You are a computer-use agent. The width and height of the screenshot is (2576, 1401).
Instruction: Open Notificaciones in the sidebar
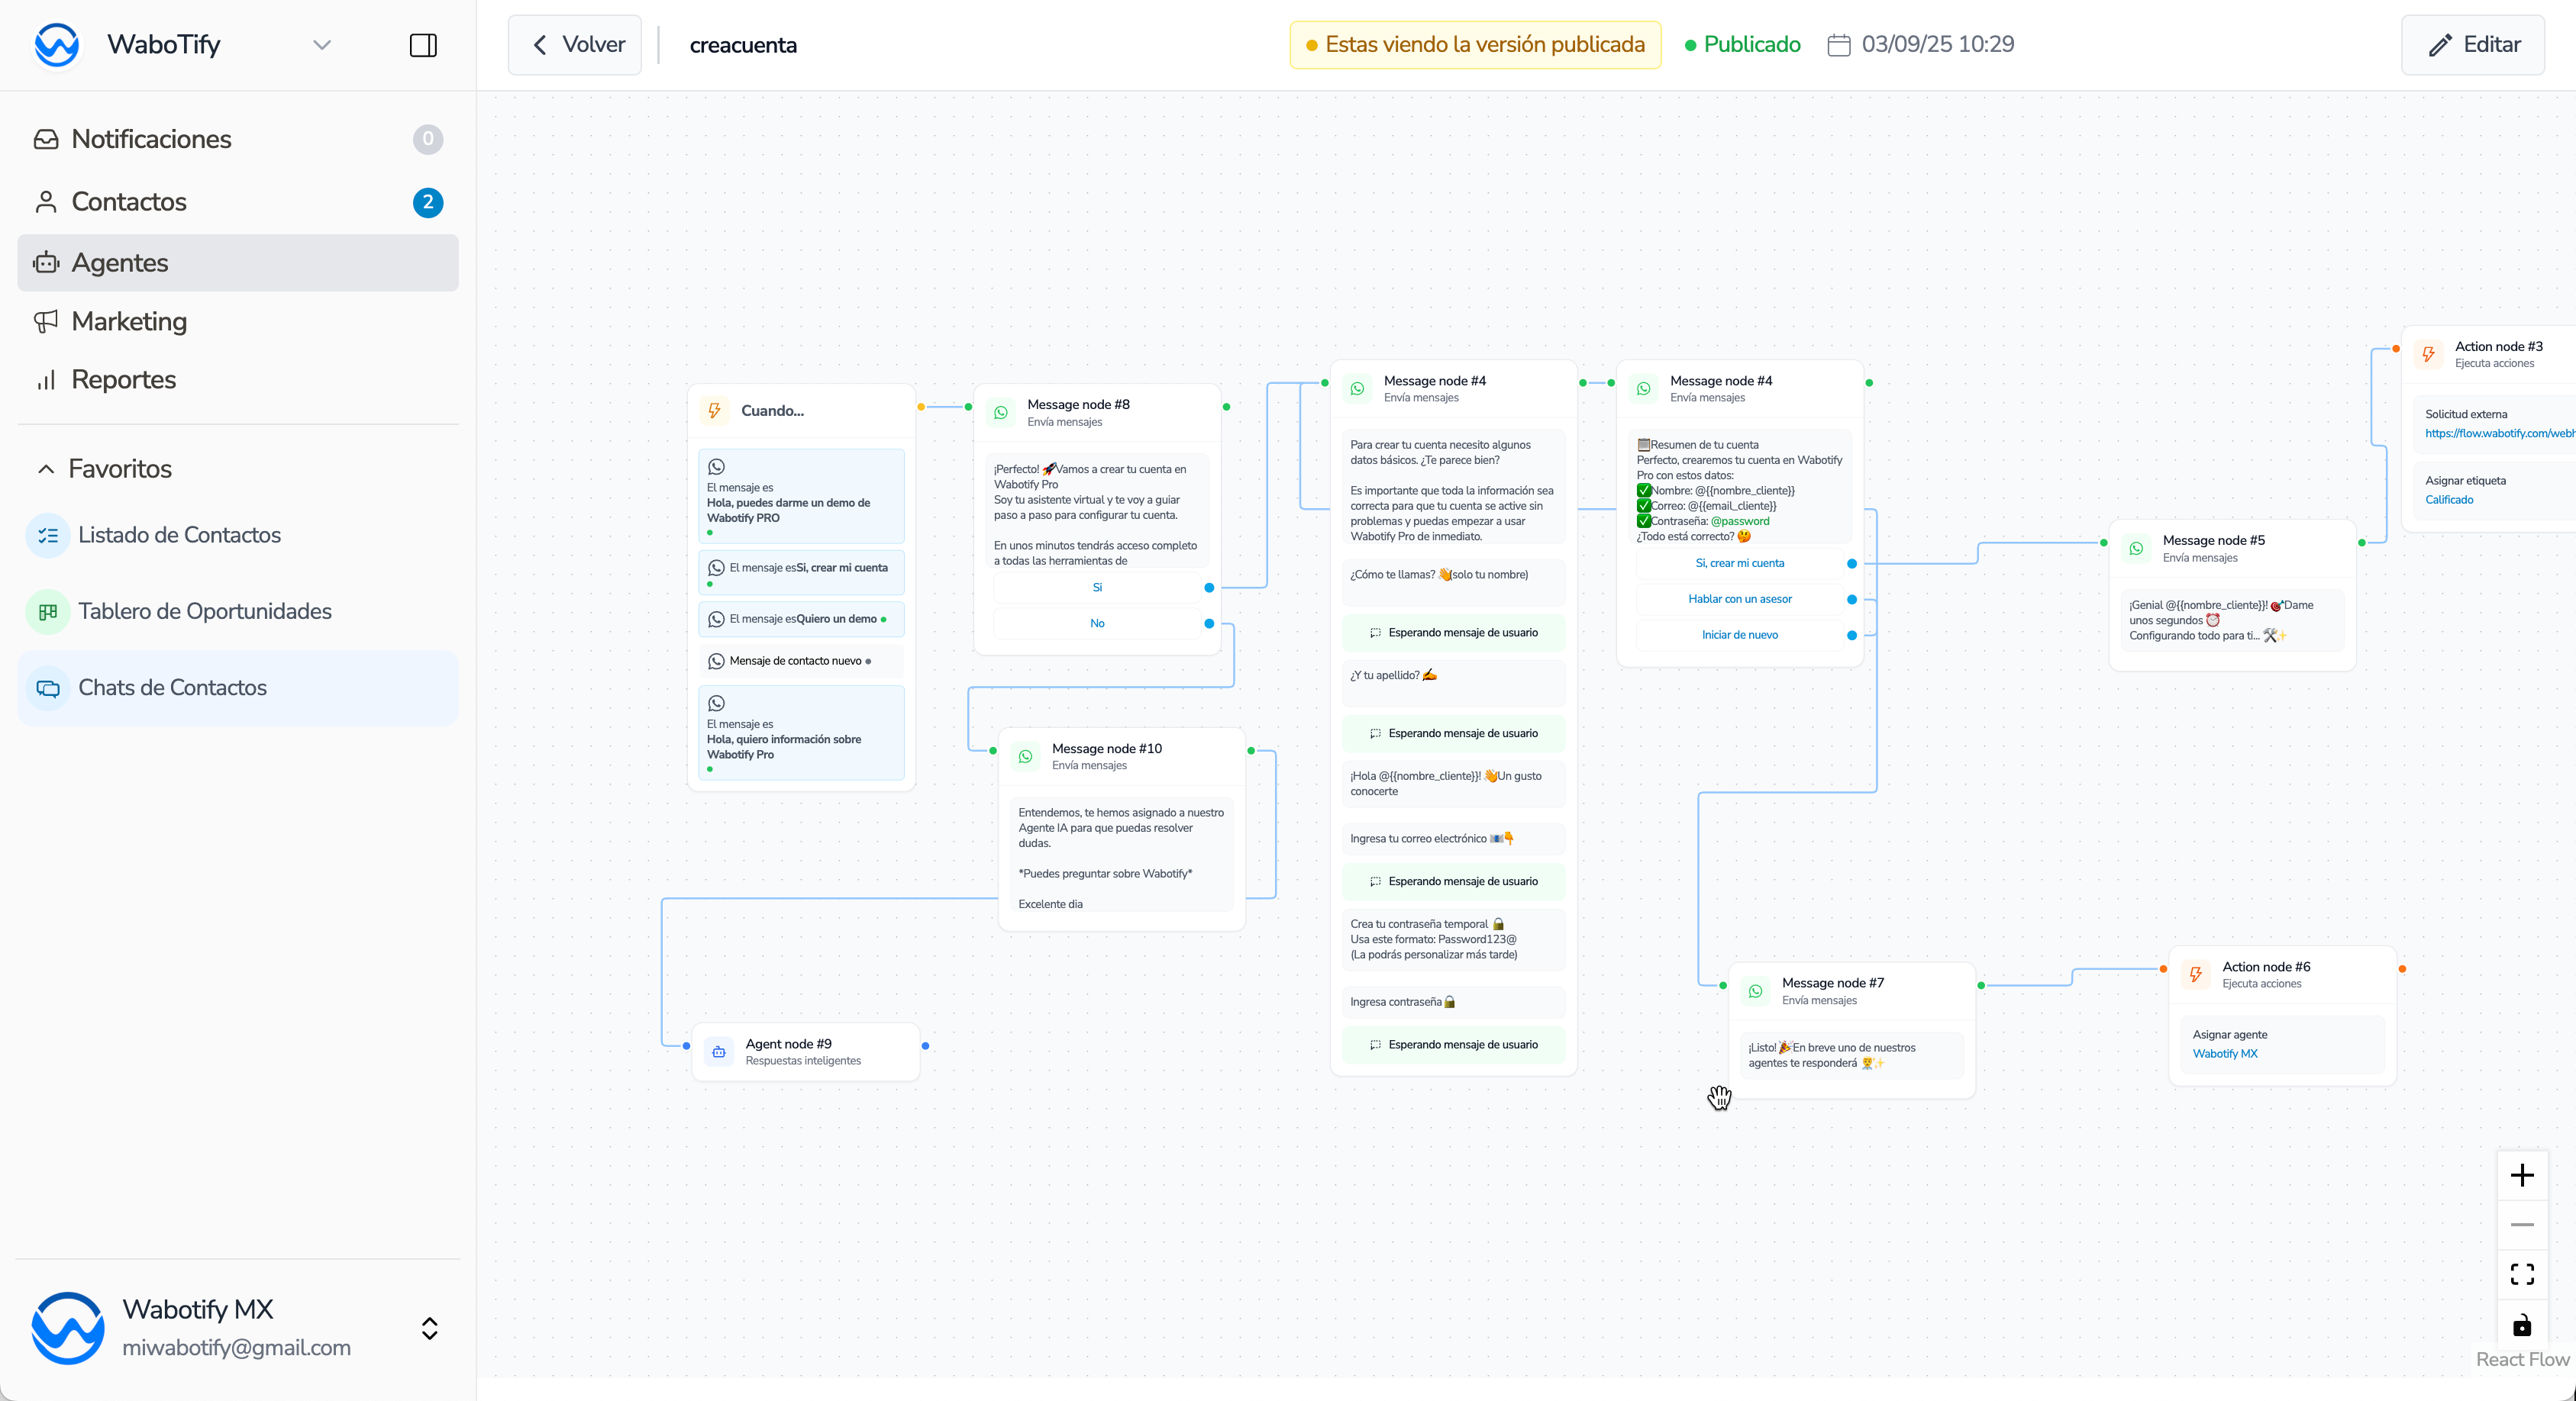(238, 139)
